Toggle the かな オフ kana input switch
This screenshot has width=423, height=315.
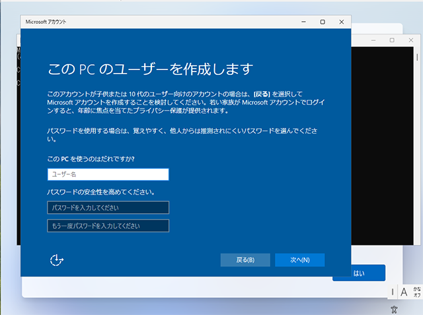pyautogui.click(x=416, y=292)
